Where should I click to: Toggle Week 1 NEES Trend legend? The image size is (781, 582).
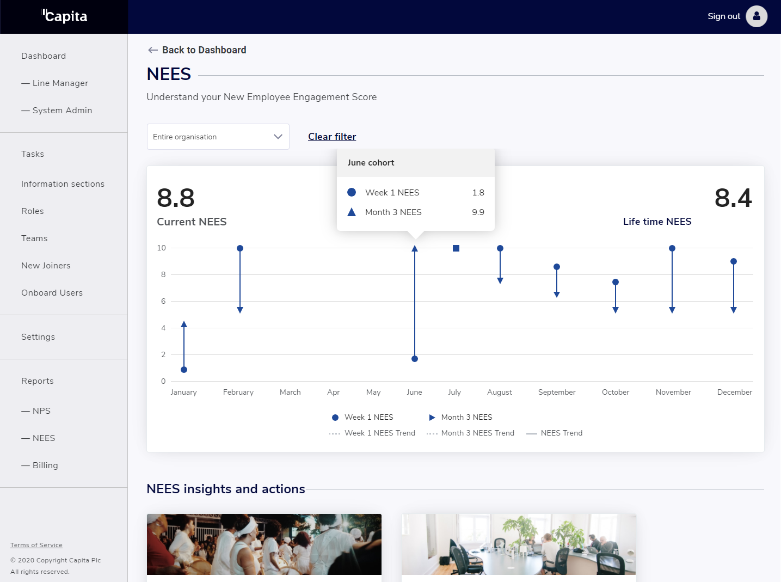[x=372, y=433]
